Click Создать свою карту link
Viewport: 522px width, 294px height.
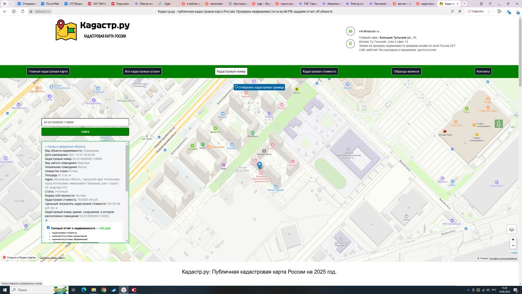pos(52,258)
